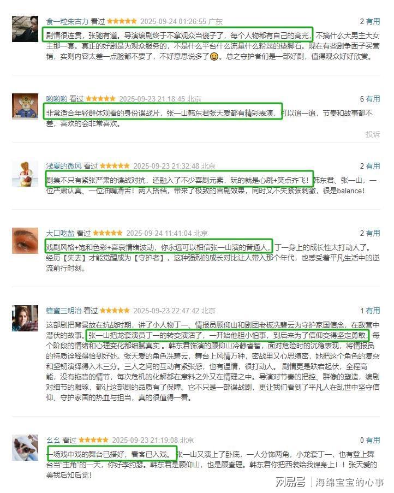Image resolution: width=394 pixels, height=493 pixels.
Task: Mark 蜂蜜三明治's review as 有用
Action: coord(373,311)
